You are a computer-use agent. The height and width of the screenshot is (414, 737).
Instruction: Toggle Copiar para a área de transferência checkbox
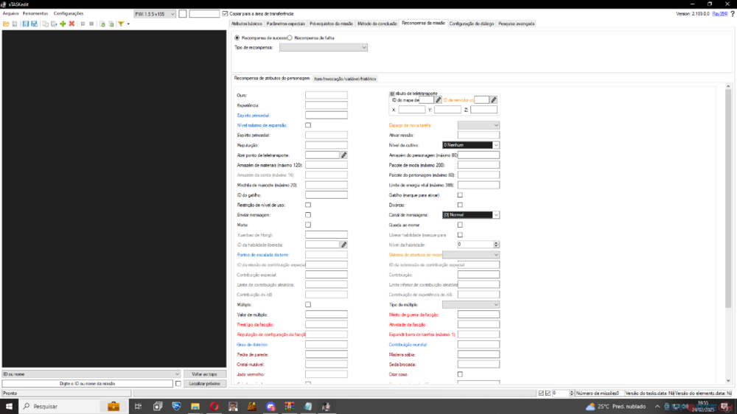click(225, 13)
